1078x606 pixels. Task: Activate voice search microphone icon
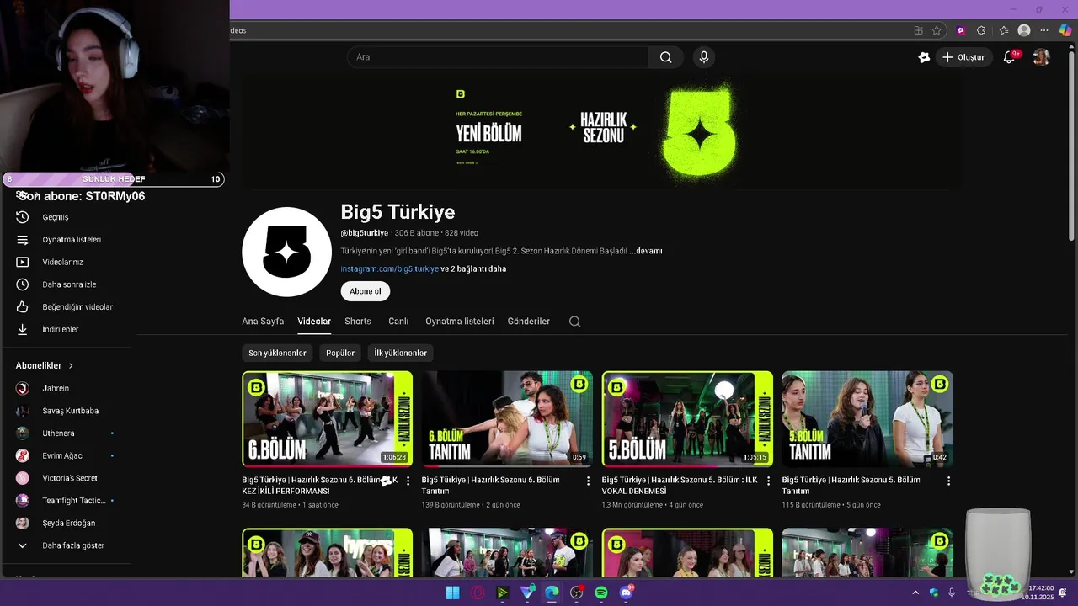[704, 57]
